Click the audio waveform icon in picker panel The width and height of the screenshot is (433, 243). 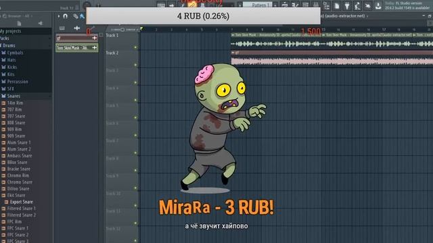pos(76,28)
